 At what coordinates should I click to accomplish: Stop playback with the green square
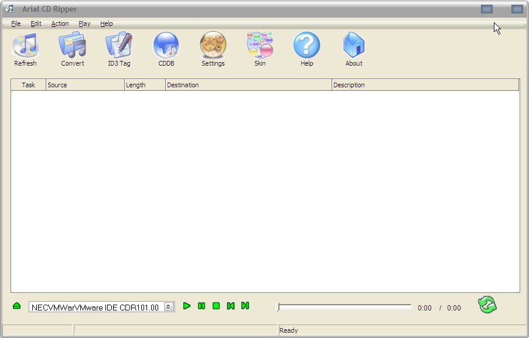pos(216,306)
